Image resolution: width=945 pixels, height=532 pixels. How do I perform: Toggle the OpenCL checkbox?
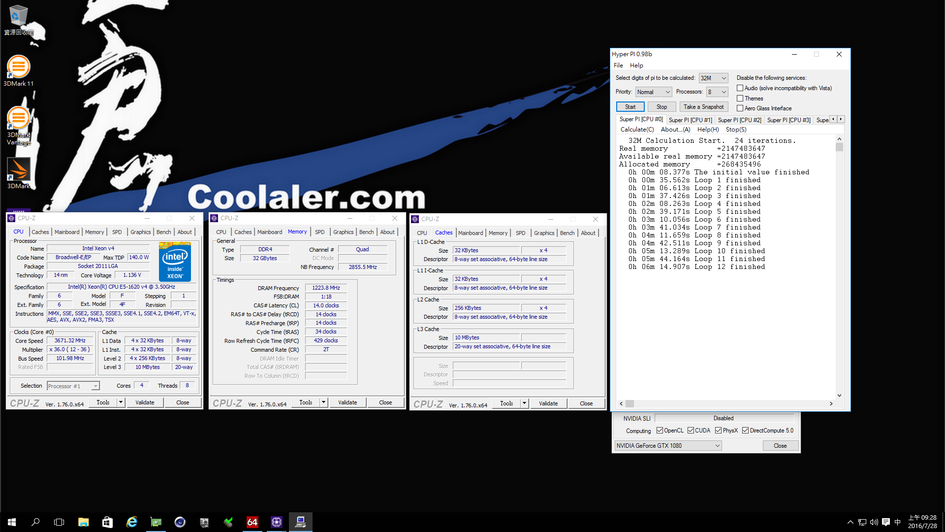click(660, 431)
